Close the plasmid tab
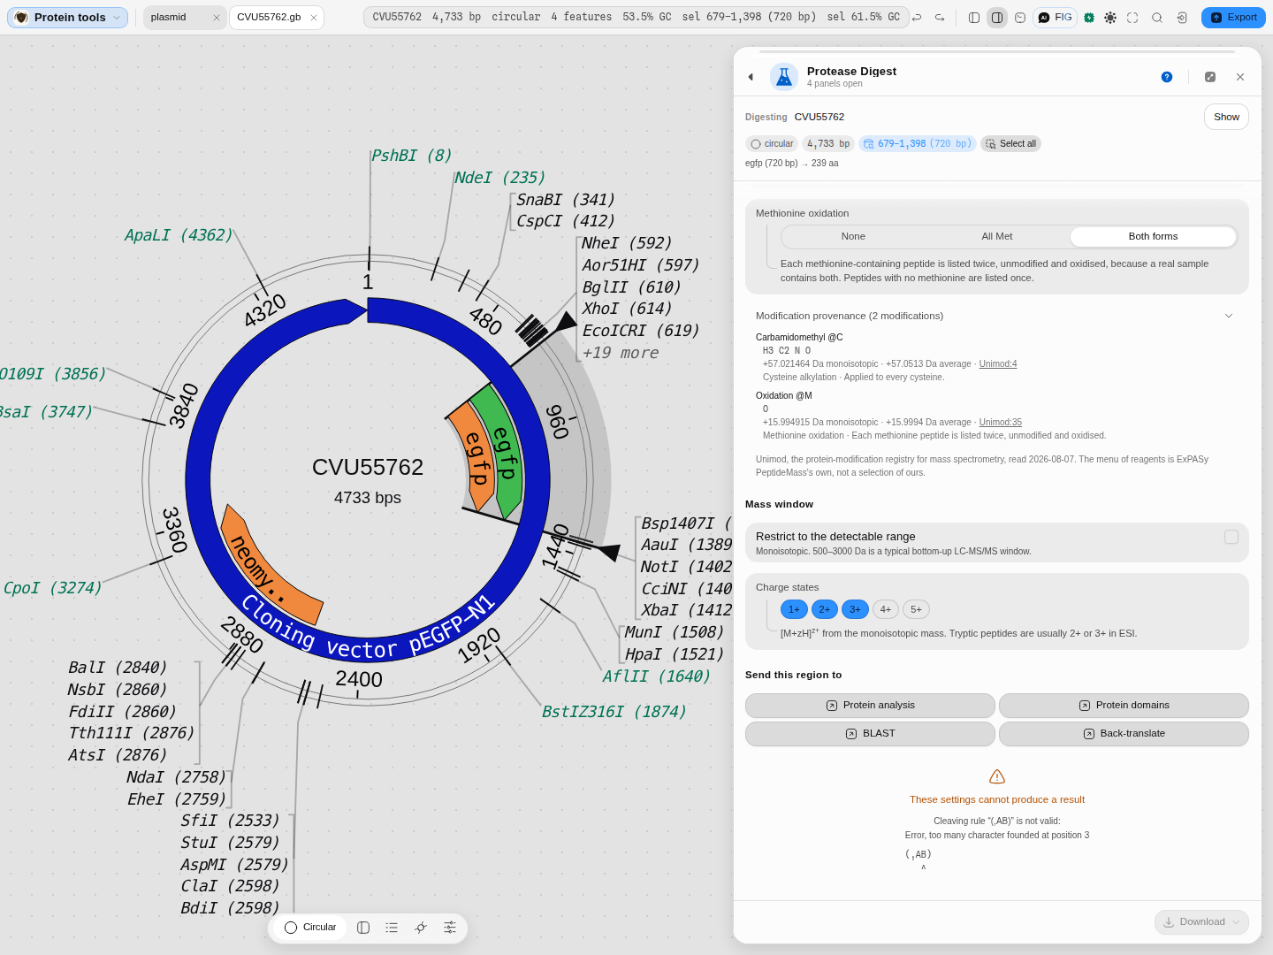1273x955 pixels. (x=217, y=18)
